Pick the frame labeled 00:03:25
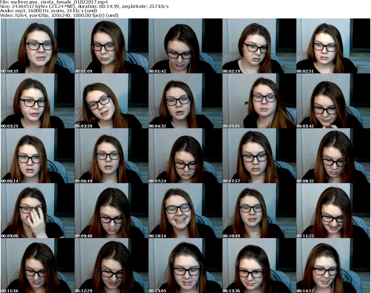The height and width of the screenshot is (293, 371). (x=38, y=101)
